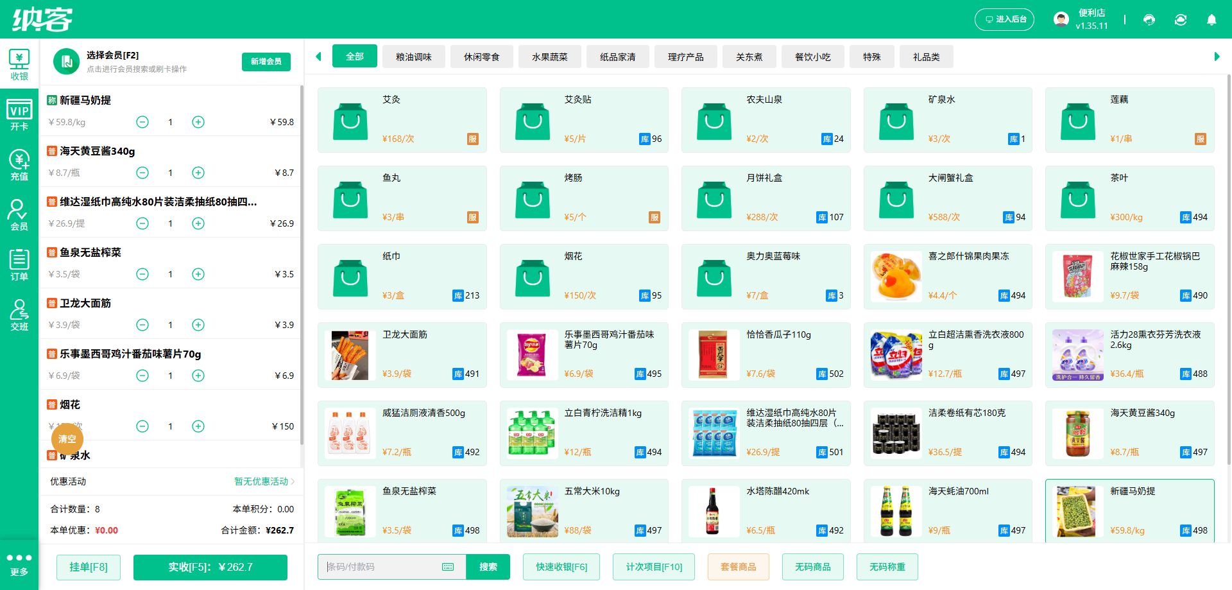
Task: Click the customer service headset icon
Action: coord(1149,19)
